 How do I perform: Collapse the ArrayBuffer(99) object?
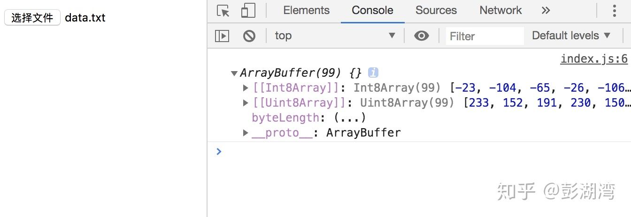pos(234,73)
